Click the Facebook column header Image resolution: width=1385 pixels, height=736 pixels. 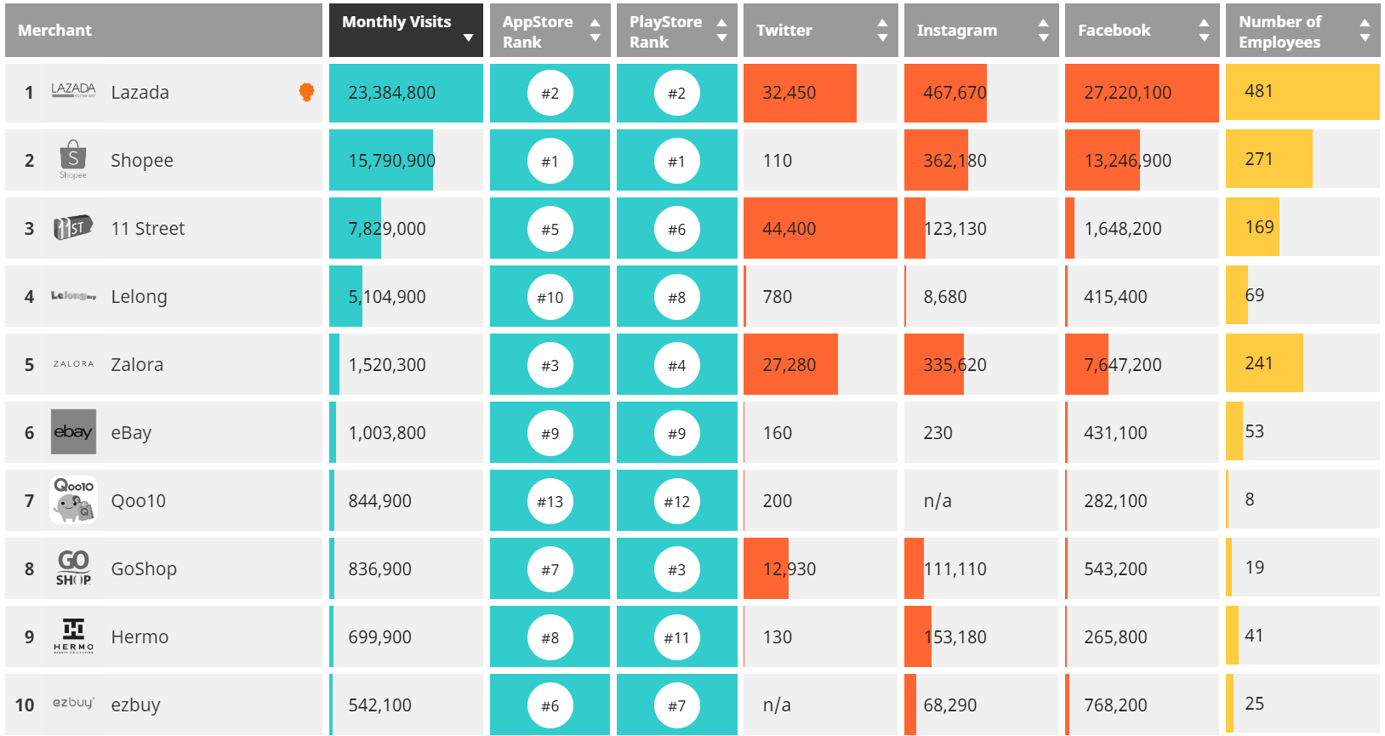[1114, 31]
